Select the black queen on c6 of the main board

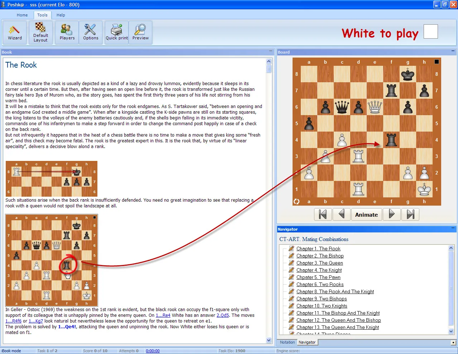pos(342,107)
